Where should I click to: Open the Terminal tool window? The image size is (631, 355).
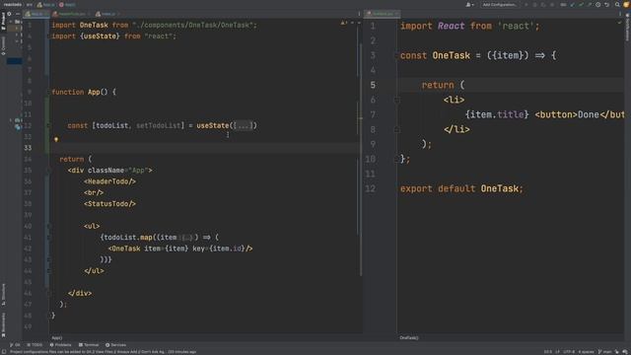[x=89, y=345]
